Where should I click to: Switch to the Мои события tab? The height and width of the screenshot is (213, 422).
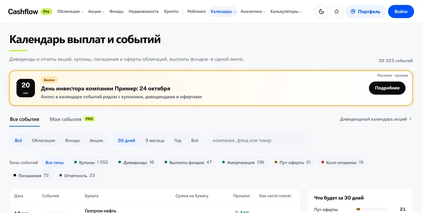[x=66, y=119]
